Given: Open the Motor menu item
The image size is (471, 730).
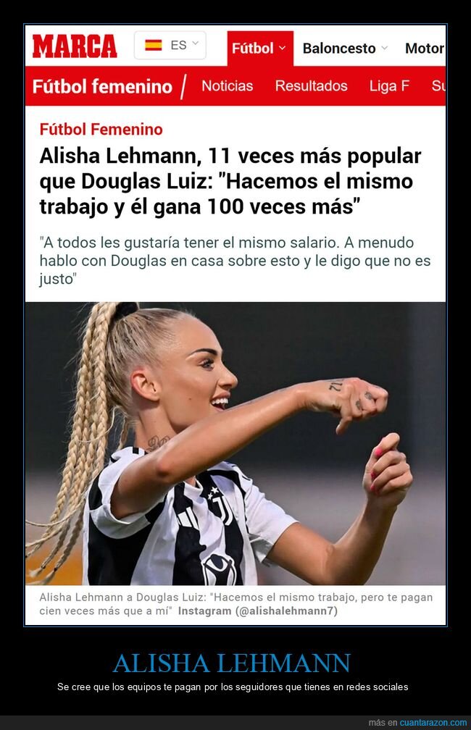Looking at the screenshot, I should coord(425,49).
